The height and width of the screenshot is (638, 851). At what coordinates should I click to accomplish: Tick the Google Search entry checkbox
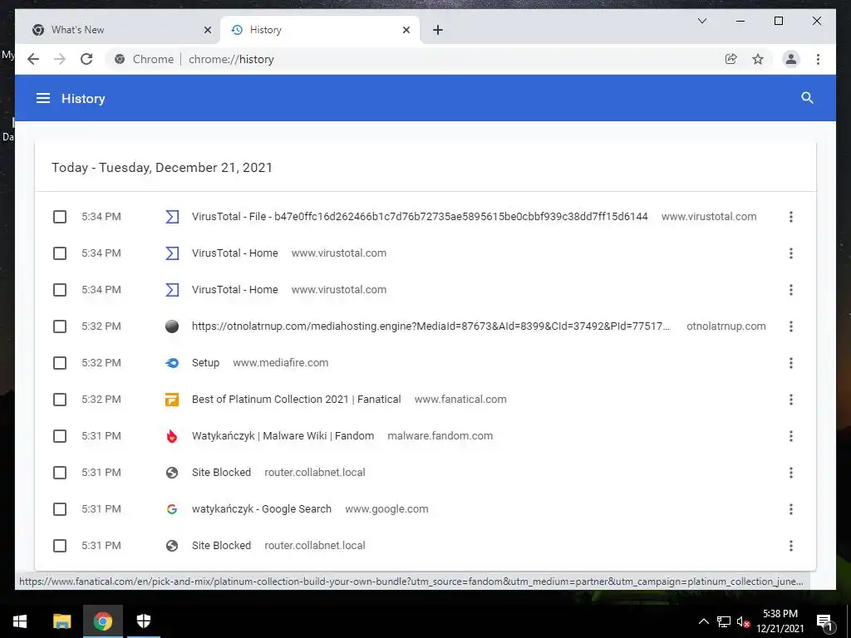pos(60,509)
